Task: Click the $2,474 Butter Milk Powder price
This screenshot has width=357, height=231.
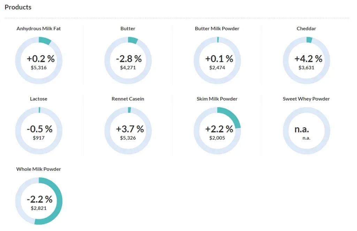Action: (x=217, y=68)
